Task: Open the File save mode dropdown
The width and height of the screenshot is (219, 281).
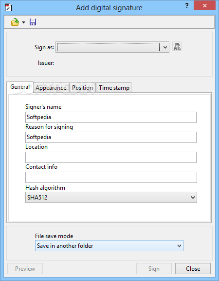Action: (x=109, y=246)
